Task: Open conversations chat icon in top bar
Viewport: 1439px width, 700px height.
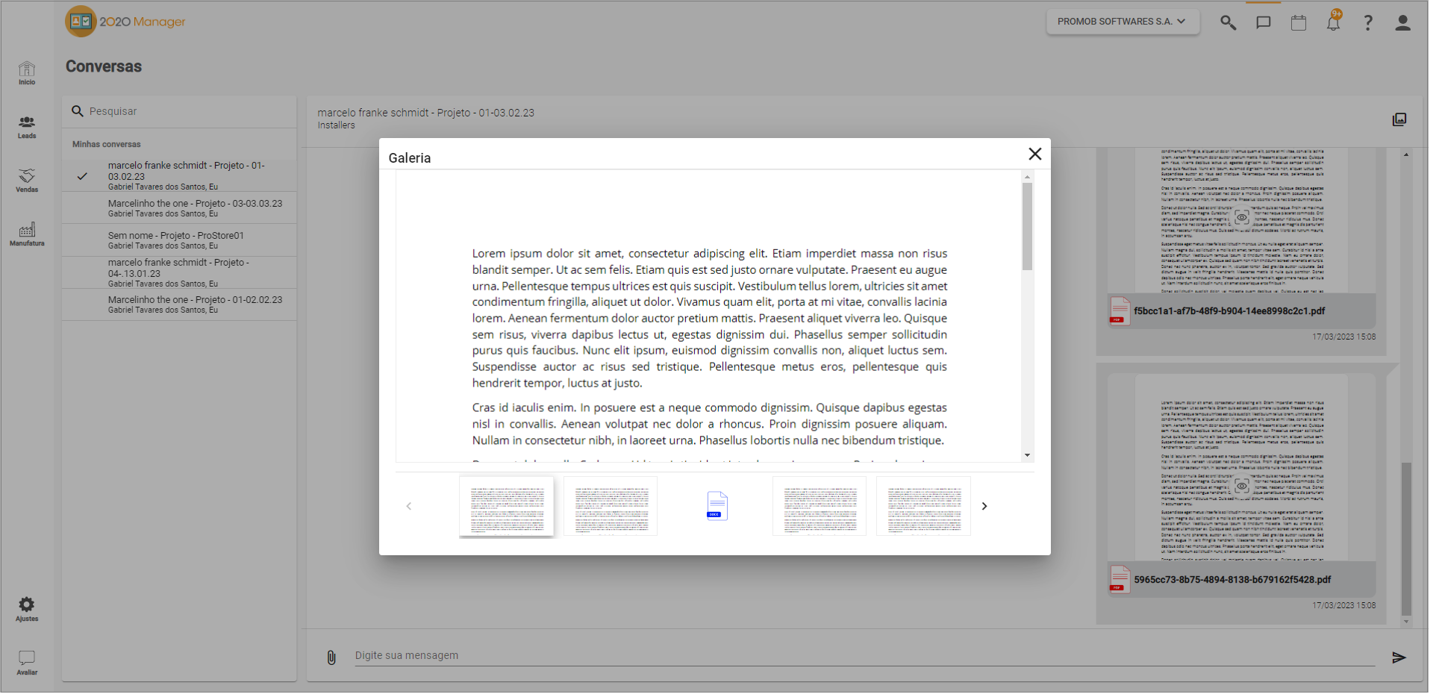Action: tap(1263, 22)
